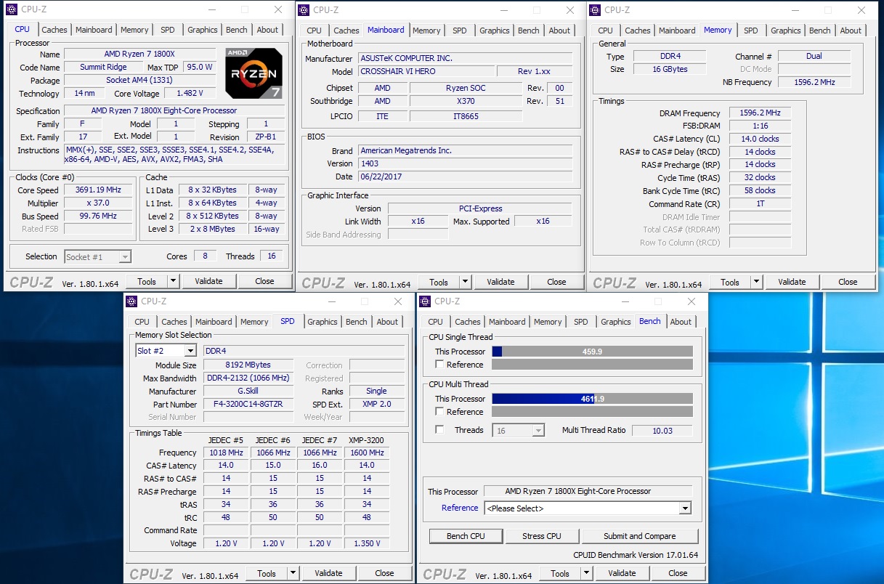The width and height of the screenshot is (884, 584).
Task: Click Submit and Compare button
Action: point(640,536)
